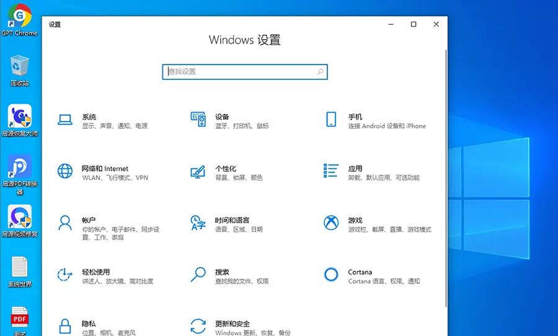Click the "Windows 设置" heading text

click(x=245, y=40)
